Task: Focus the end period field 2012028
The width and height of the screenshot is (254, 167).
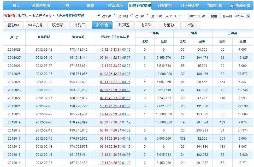Action: [x=194, y=16]
